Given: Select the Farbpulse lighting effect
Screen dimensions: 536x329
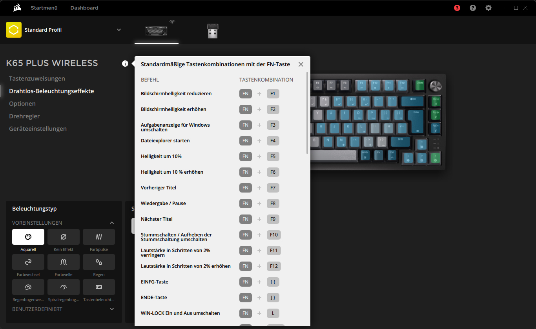Looking at the screenshot, I should tap(99, 237).
